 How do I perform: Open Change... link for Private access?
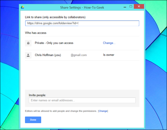pos(109,43)
